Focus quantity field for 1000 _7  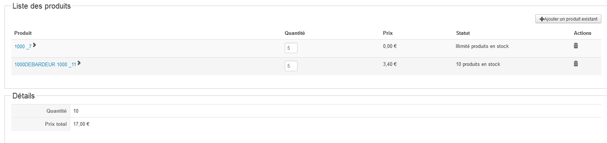point(291,48)
